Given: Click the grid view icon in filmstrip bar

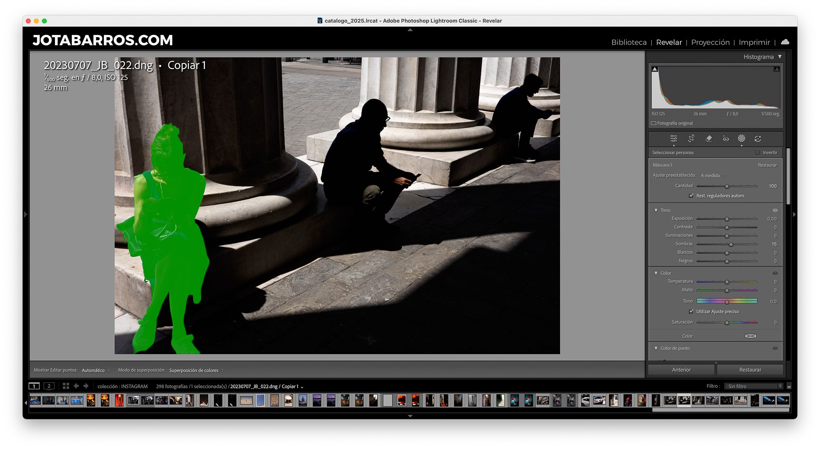Looking at the screenshot, I should tap(66, 386).
